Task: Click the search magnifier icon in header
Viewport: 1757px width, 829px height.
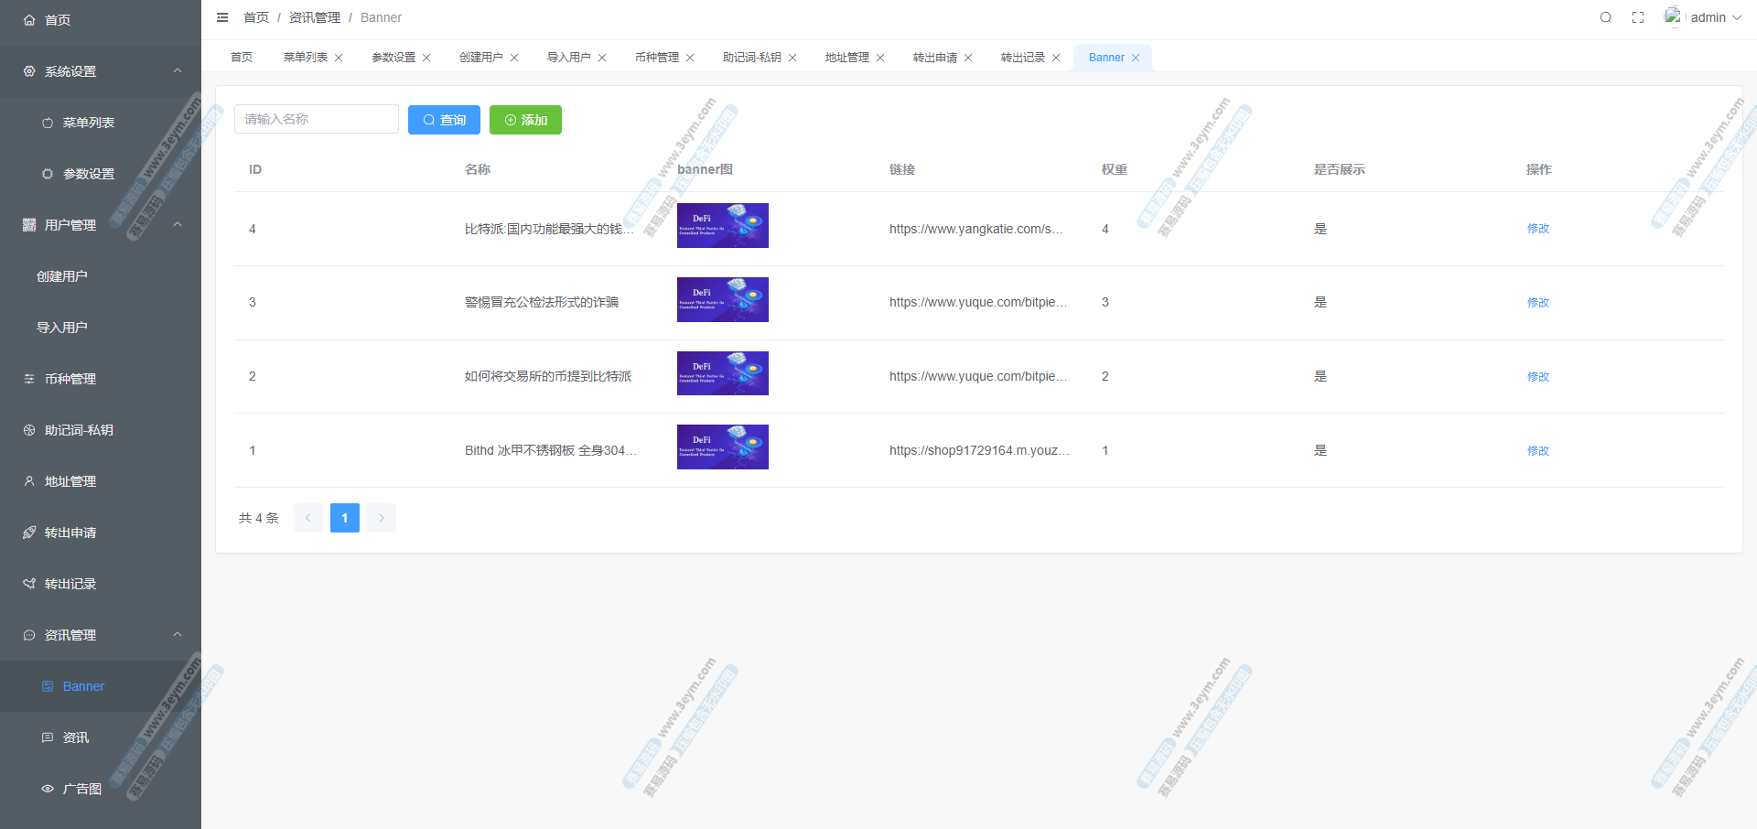Action: point(1605,17)
